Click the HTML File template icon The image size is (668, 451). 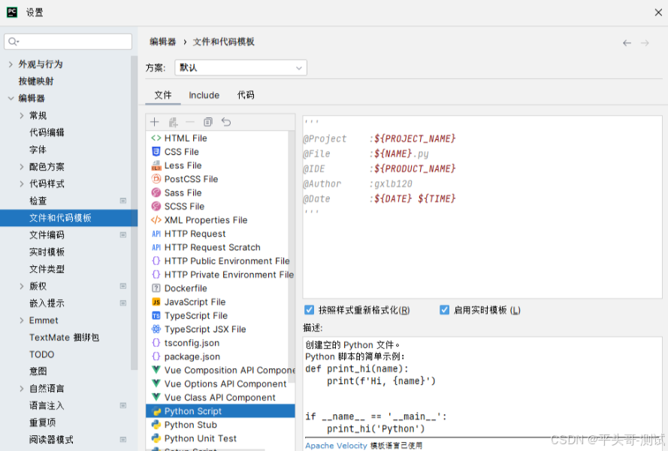[x=156, y=138]
